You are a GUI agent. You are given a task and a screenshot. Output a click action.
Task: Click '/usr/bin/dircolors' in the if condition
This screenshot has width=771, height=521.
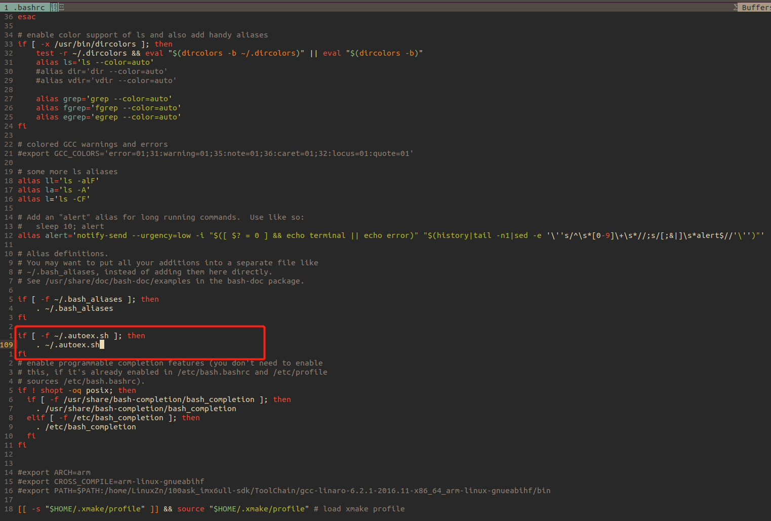point(95,44)
